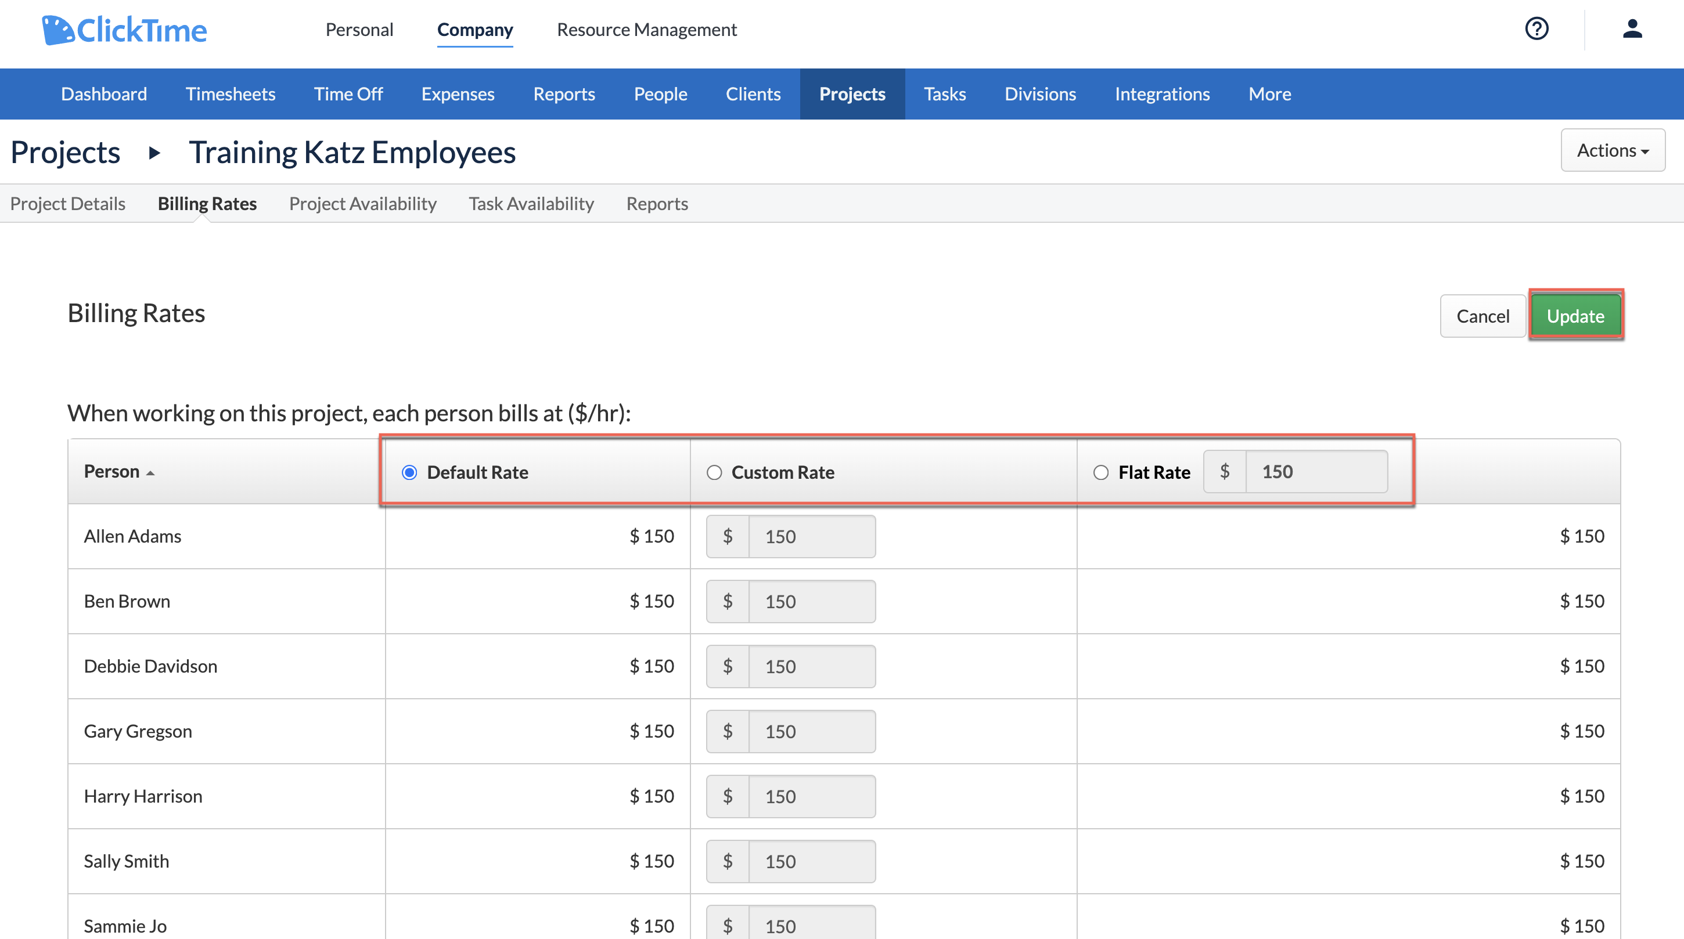Open the Project Availability sub-tab

[363, 204]
